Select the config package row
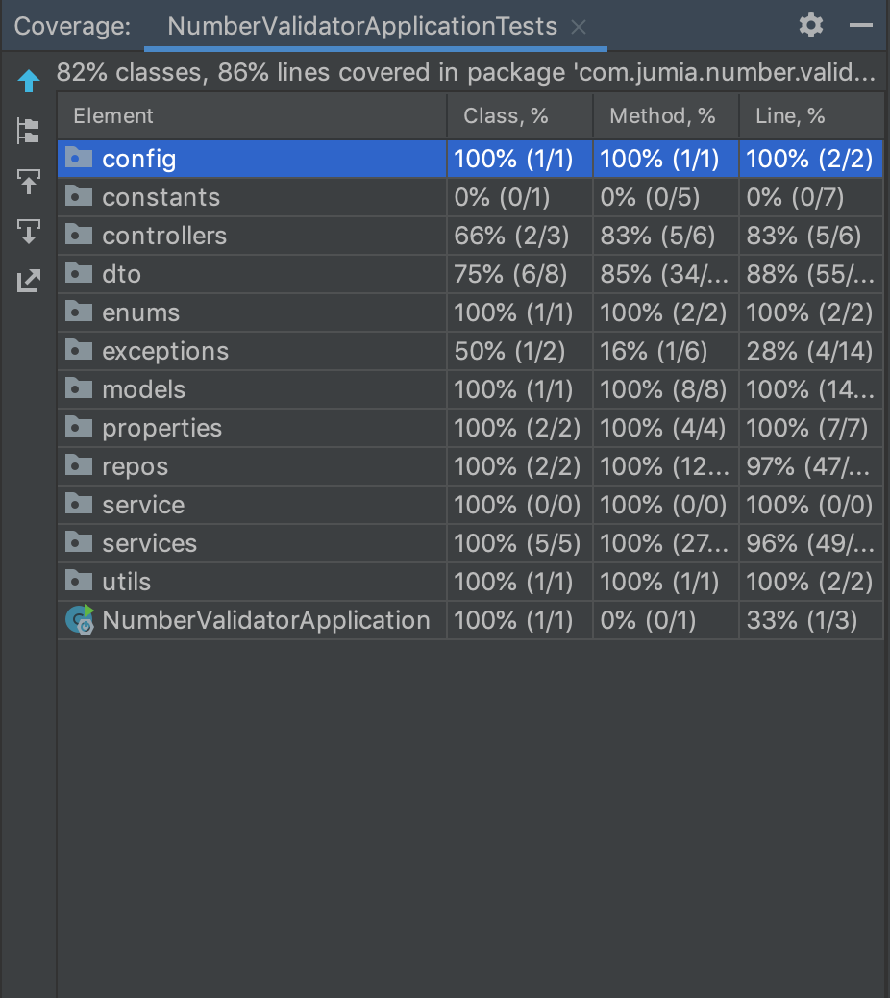Viewport: 890px width, 998px height. pyautogui.click(x=470, y=159)
